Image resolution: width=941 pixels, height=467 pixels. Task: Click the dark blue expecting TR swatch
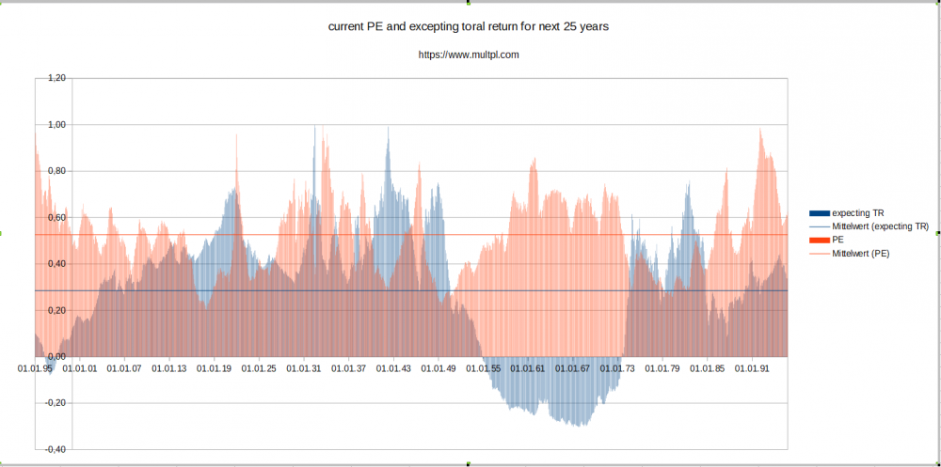click(820, 213)
